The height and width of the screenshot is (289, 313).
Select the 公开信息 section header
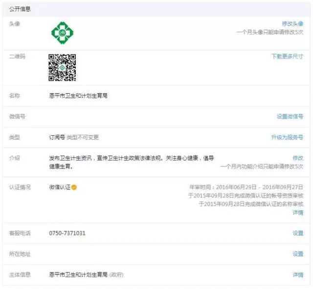tap(20, 9)
